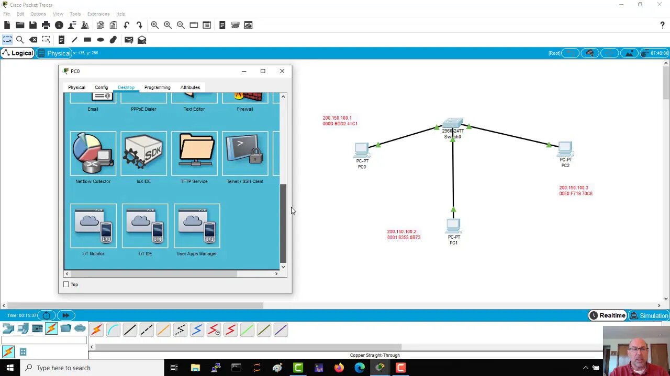The image size is (670, 376).
Task: Open the TFTP Service app
Action: (x=194, y=154)
